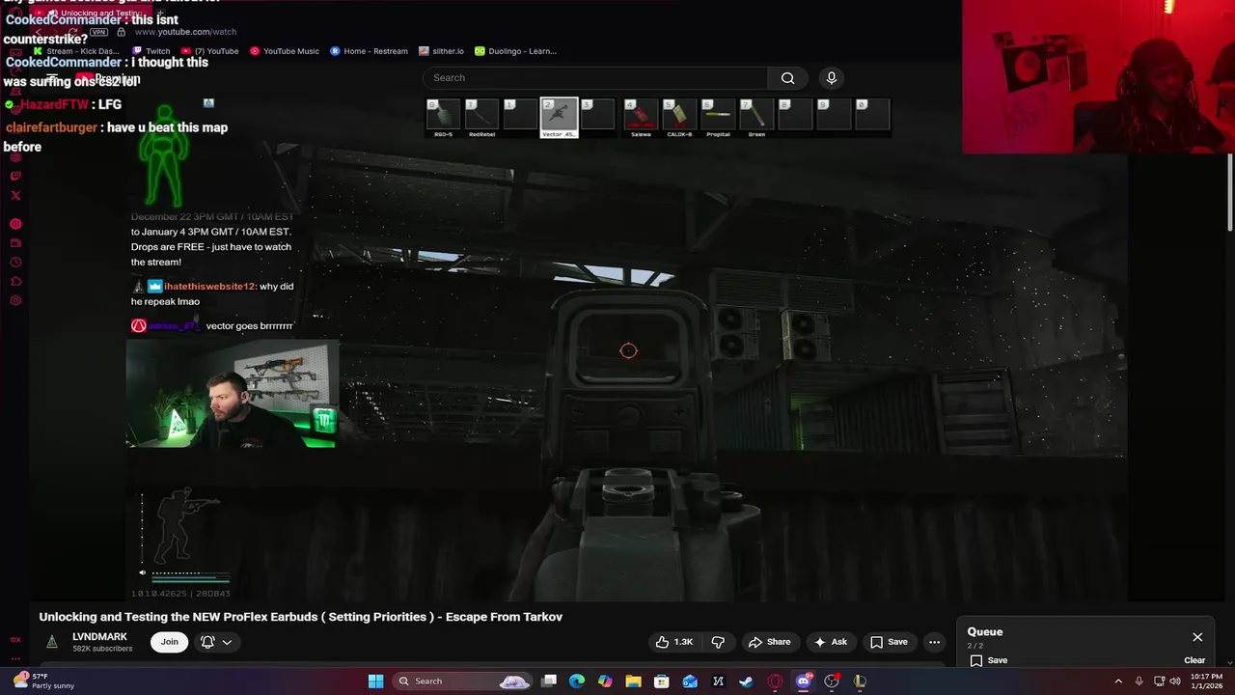The height and width of the screenshot is (695, 1235).
Task: Click the Escape From Tarkov video player
Action: [627, 347]
